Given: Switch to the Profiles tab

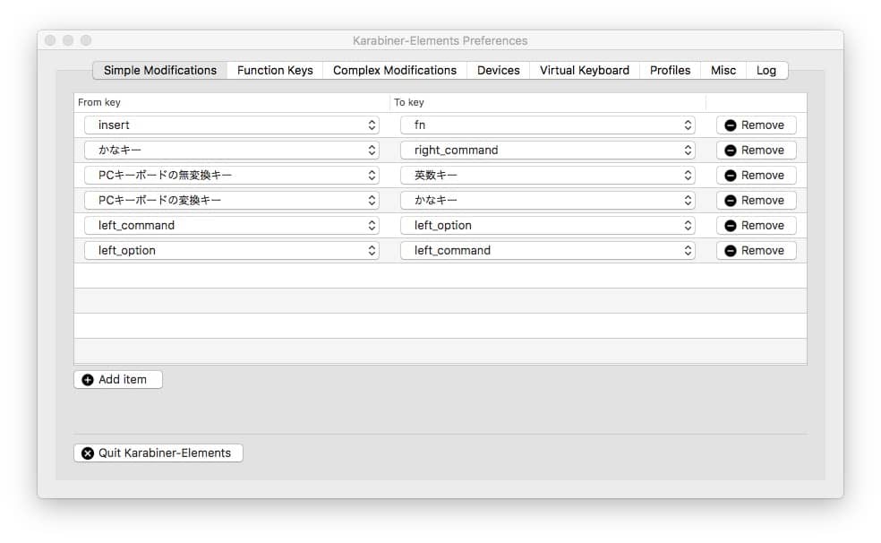Looking at the screenshot, I should tap(670, 70).
